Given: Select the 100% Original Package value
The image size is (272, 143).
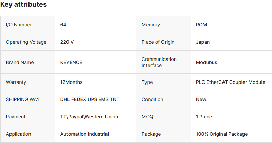Looking at the screenshot, I should pos(222,134).
